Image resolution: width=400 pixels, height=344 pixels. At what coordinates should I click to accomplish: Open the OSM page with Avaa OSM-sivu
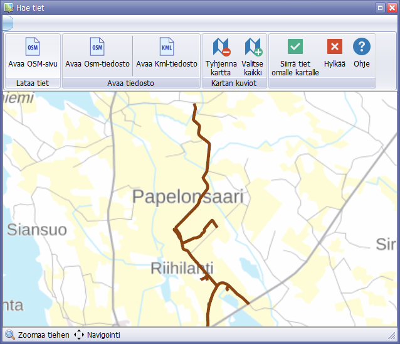tap(33, 53)
